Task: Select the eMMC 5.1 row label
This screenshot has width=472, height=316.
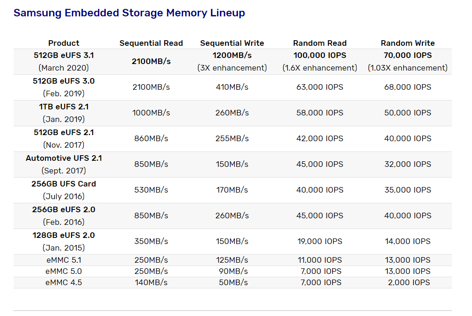Action: pyautogui.click(x=64, y=260)
